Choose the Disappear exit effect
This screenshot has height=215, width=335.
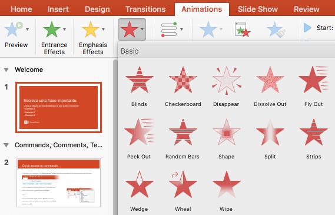[226, 87]
